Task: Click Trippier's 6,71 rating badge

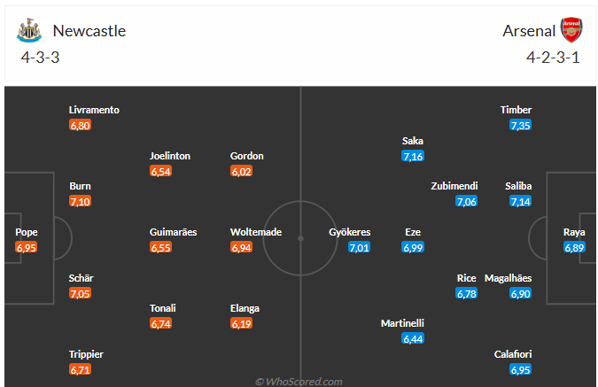Action: pos(80,369)
